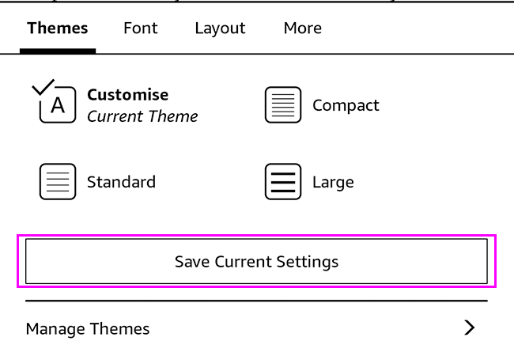
Task: Choose the theme labeled Compact
Action: (346, 105)
